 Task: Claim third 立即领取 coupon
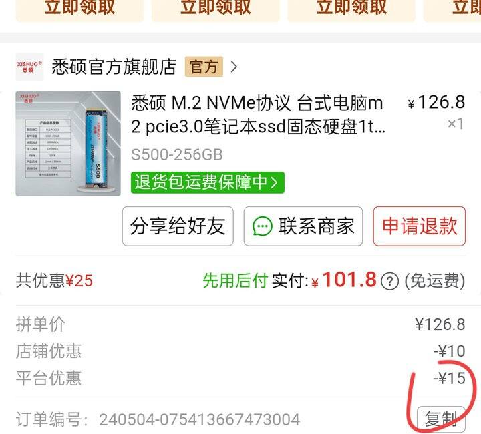coord(351,9)
